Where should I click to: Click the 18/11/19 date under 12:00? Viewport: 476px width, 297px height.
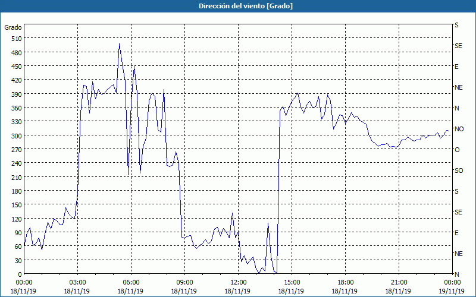coord(237,291)
